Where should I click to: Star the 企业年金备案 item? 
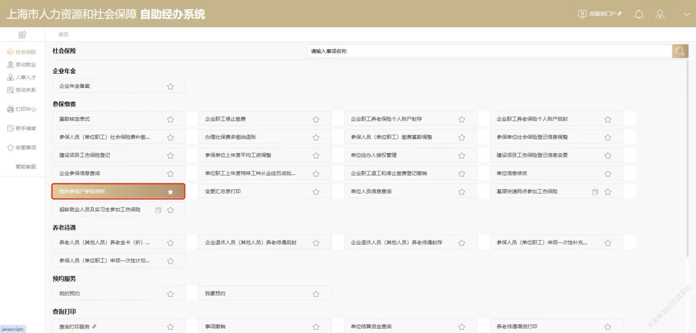170,87
